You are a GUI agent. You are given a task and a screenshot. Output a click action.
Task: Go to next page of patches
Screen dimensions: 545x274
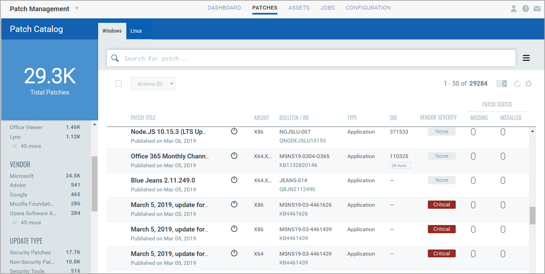coord(504,84)
